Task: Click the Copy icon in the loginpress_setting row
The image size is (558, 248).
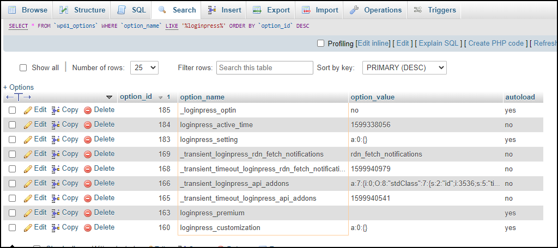Action: [56, 139]
